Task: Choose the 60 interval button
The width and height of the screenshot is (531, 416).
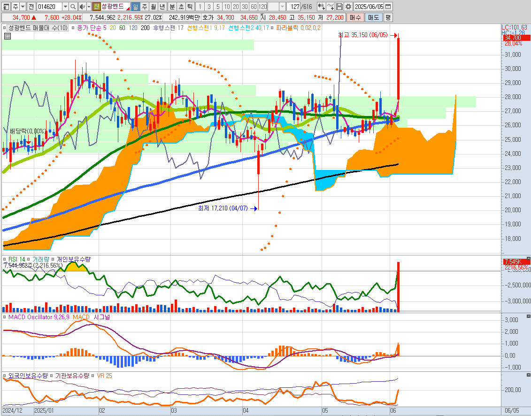Action: point(254,7)
